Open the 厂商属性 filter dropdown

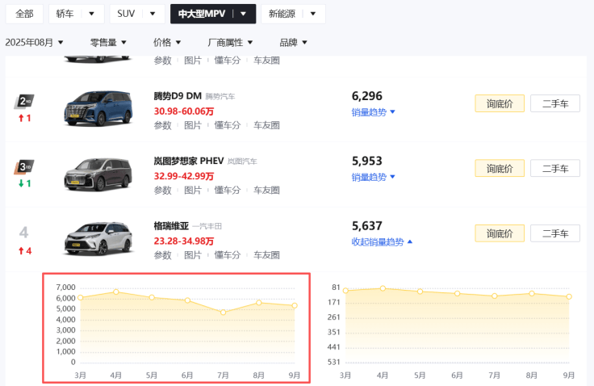point(230,43)
